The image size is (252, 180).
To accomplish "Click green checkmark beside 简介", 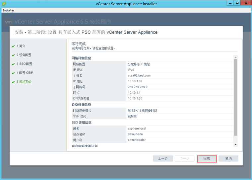I will tap(13, 46).
